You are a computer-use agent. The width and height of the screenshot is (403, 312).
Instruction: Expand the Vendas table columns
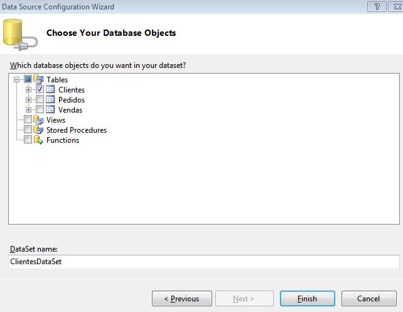click(x=28, y=110)
